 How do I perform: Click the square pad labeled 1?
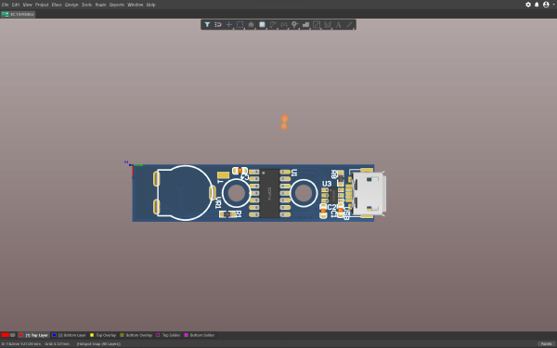click(223, 175)
